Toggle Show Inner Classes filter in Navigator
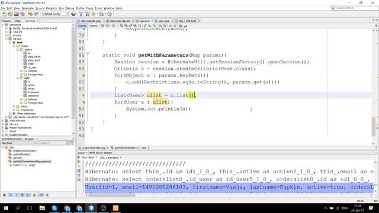The width and height of the screenshot is (379, 213). pos(28,195)
